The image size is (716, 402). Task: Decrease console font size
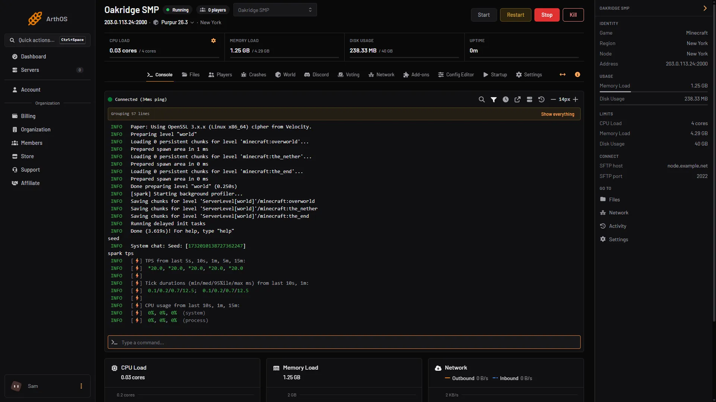553,99
